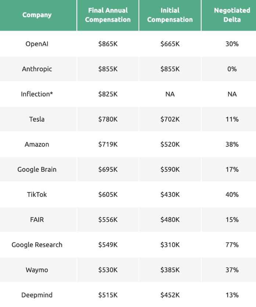This screenshot has width=256, height=307.
Task: Select FAIR's $556K final compensation
Action: tap(108, 220)
